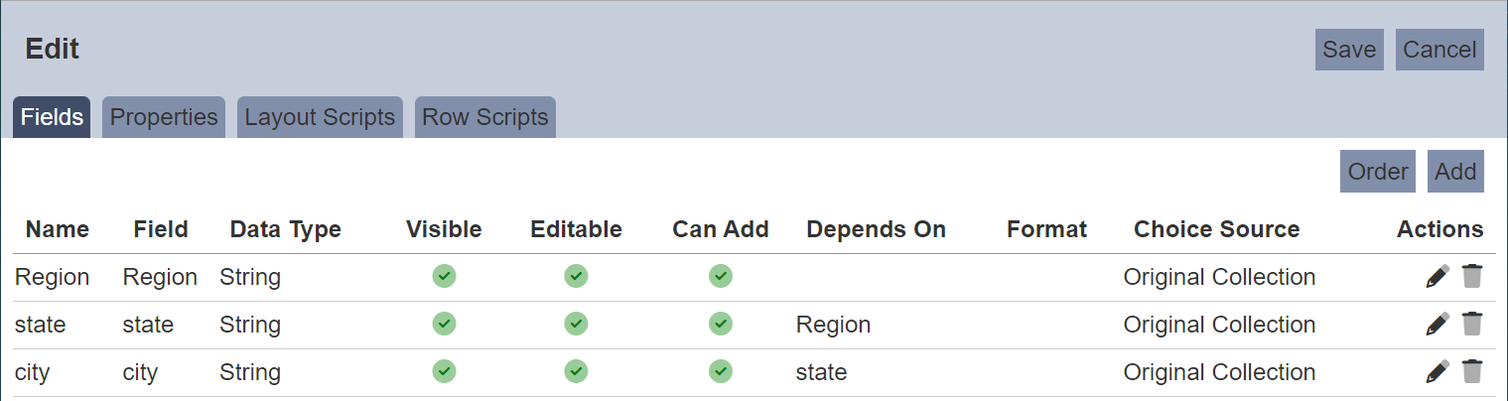Delete the Region field via trash icon
Image resolution: width=1508 pixels, height=401 pixels.
coord(1472,277)
